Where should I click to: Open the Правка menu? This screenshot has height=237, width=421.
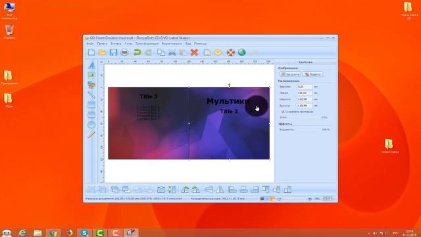tap(102, 43)
